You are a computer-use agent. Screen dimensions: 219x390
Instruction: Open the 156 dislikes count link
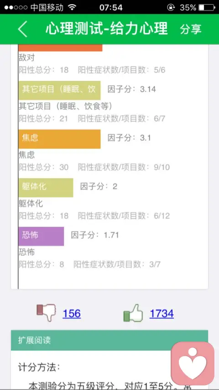coord(72,313)
